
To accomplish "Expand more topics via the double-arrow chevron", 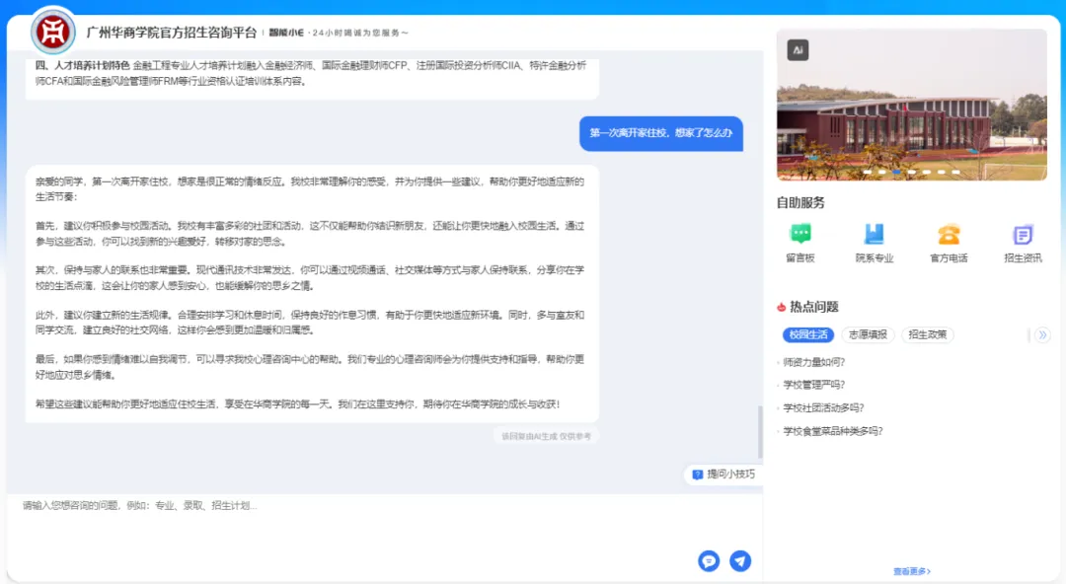I will pos(1042,334).
